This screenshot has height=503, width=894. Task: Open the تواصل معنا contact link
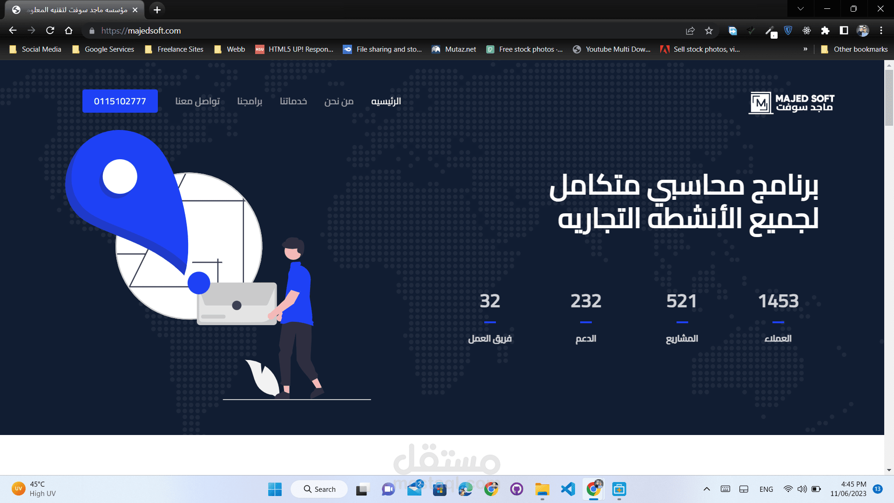197,101
